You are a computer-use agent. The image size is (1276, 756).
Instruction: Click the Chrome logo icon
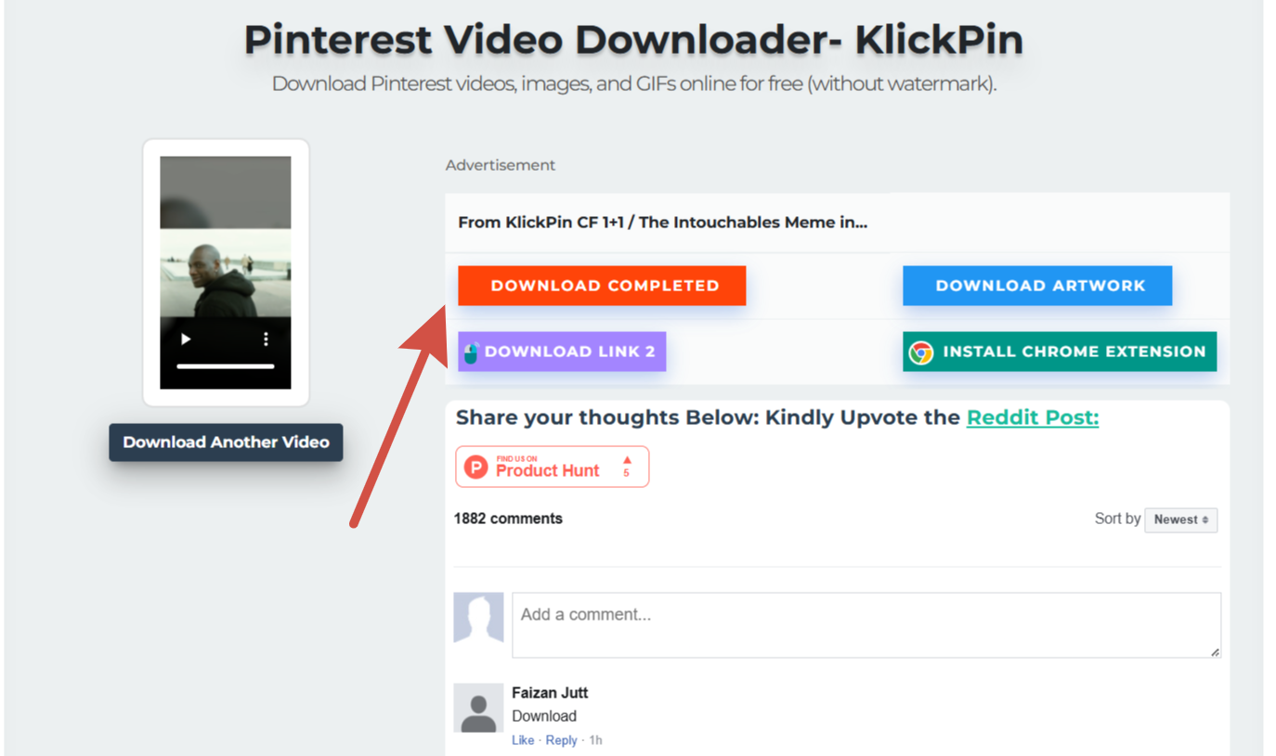(x=921, y=352)
